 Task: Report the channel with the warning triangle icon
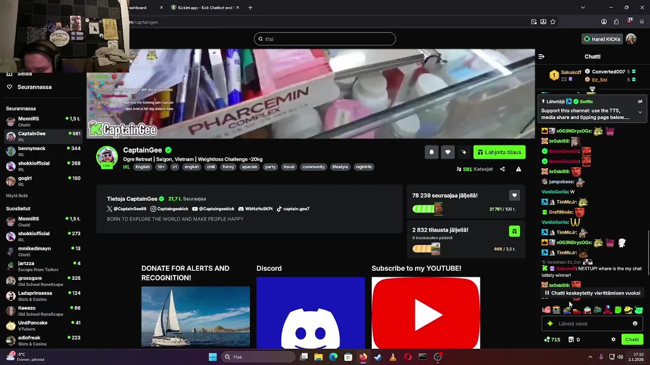click(518, 169)
